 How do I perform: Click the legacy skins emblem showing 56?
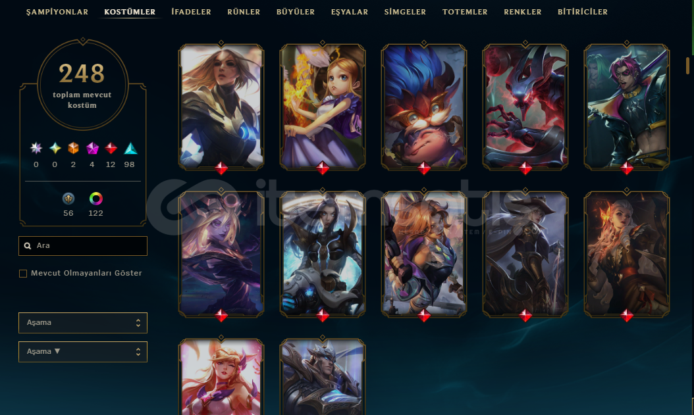(68, 199)
